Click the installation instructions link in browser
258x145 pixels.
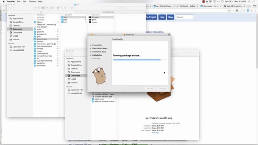155,32
